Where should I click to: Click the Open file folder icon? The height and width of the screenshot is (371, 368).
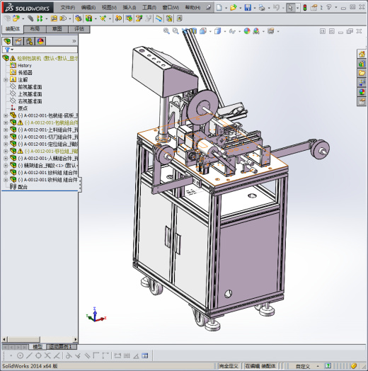234,8
